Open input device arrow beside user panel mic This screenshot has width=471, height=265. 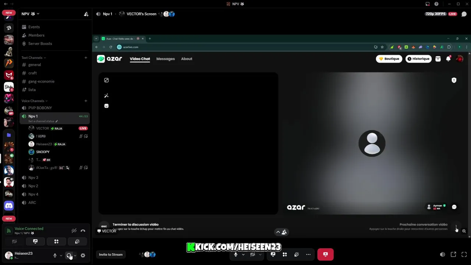point(61,255)
